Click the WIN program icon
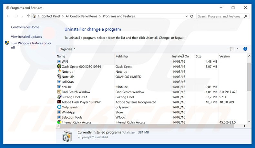This screenshot has height=148, width=255. pyautogui.click(x=59, y=61)
